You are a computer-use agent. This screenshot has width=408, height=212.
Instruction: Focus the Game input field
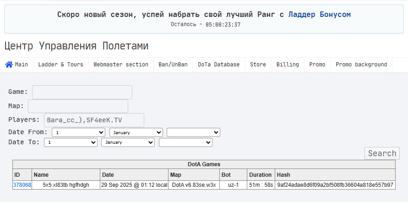82,92
